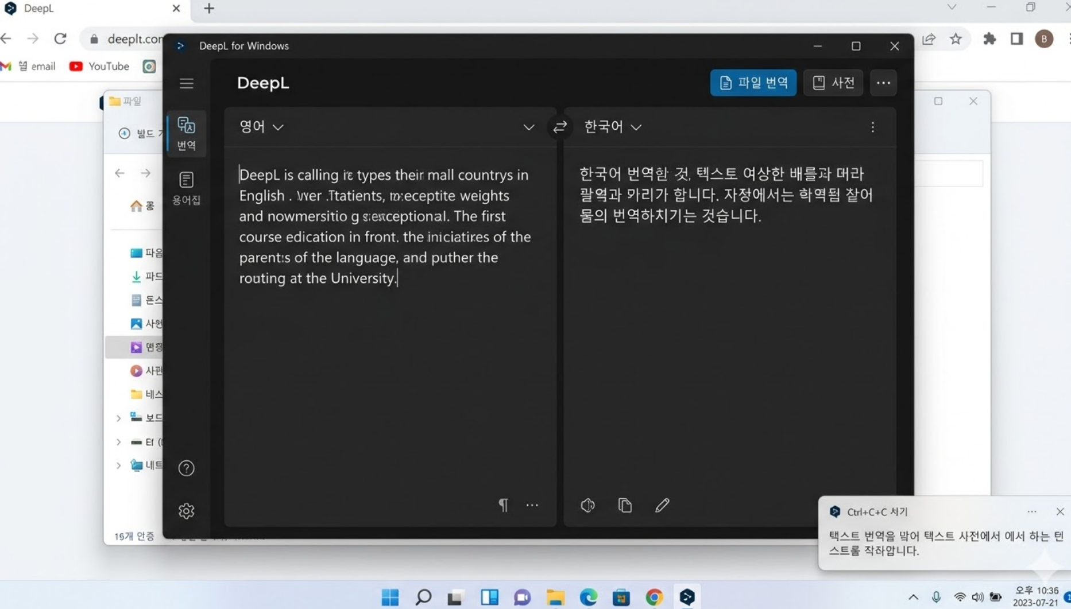Screen dimensions: 1071x609
Task: Select the download folder in Explorer sidebar
Action: tap(146, 276)
